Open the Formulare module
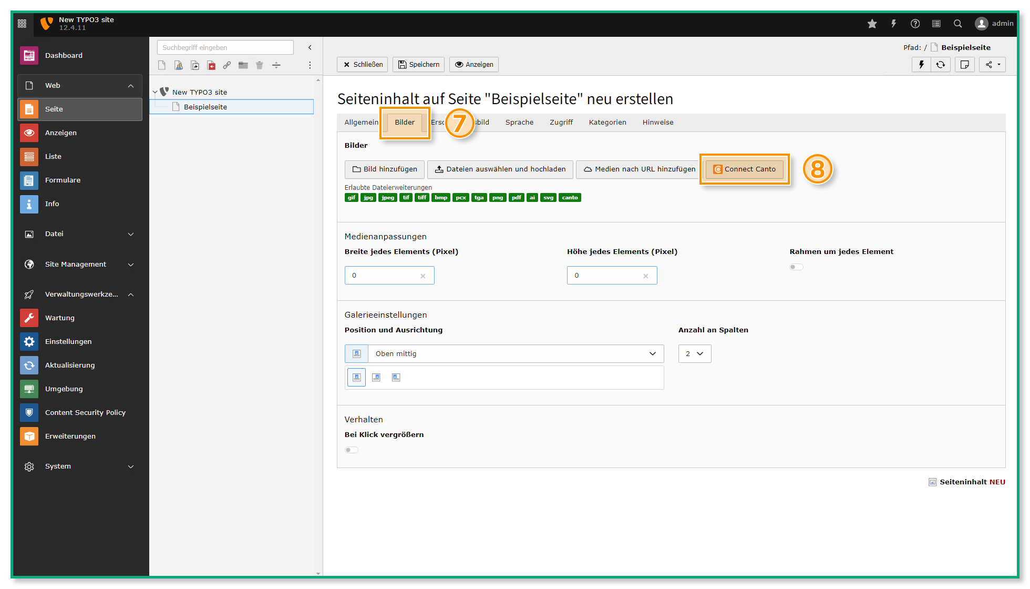 point(80,180)
